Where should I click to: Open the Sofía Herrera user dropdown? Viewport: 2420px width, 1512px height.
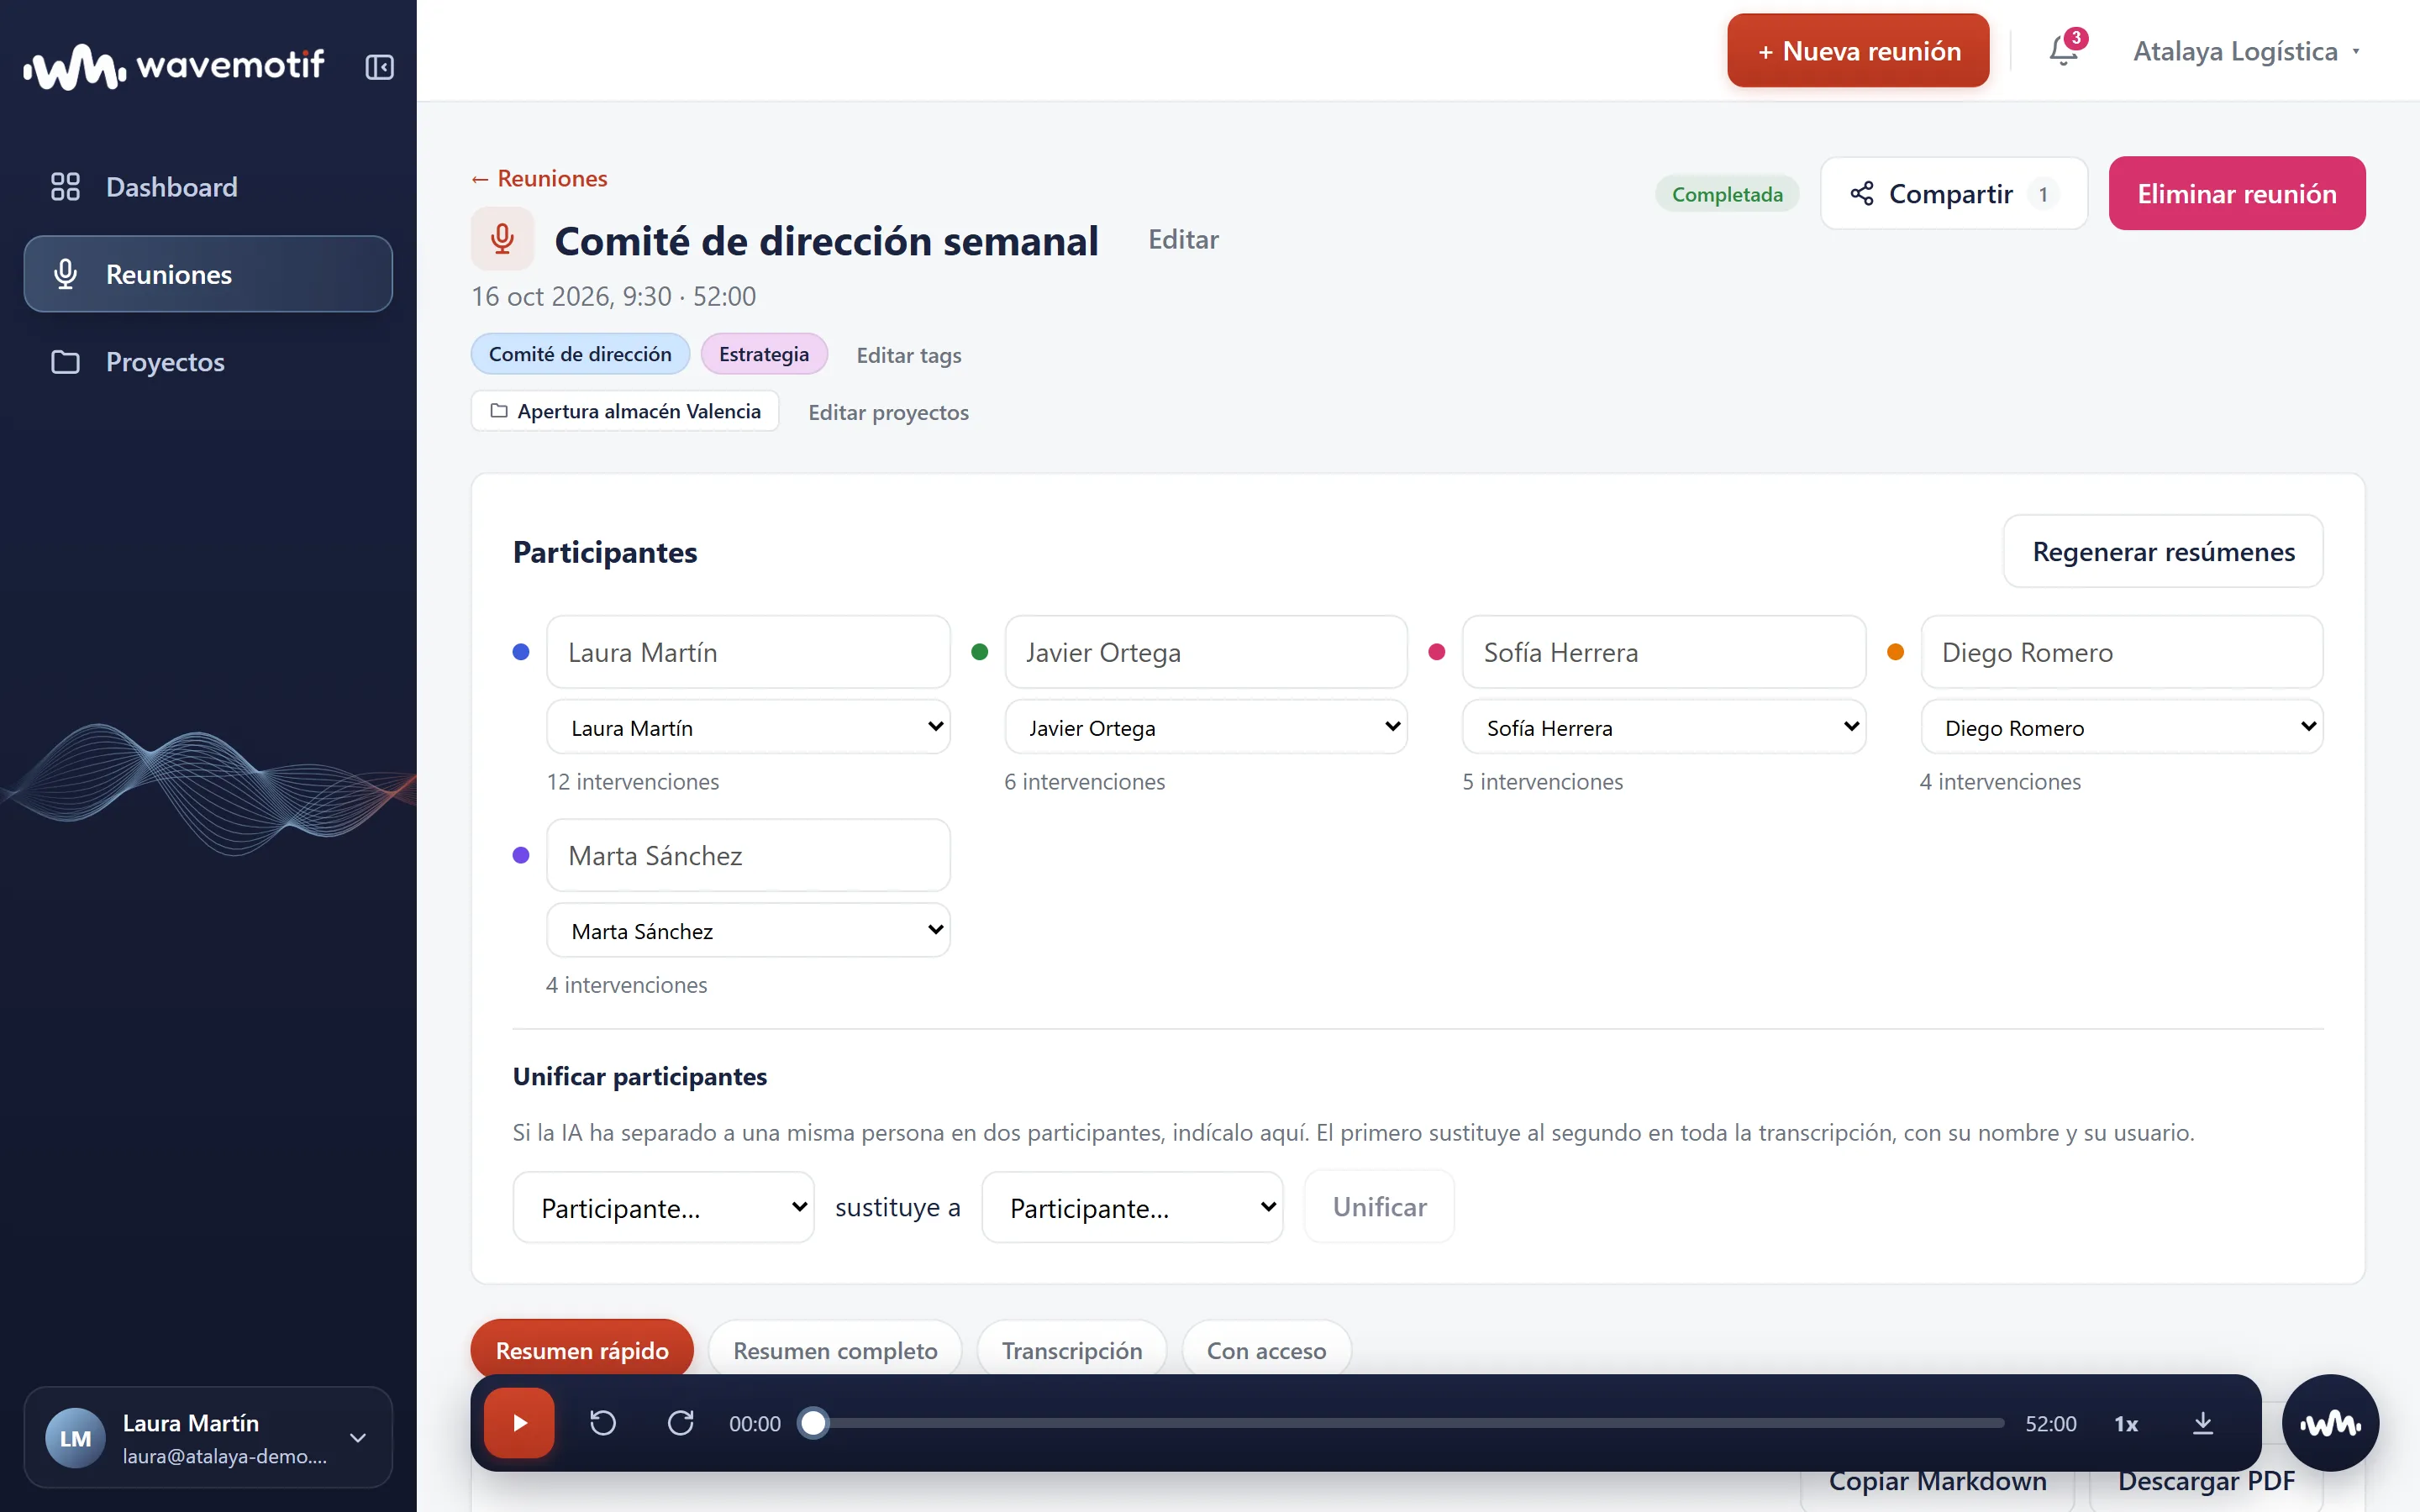point(1664,727)
